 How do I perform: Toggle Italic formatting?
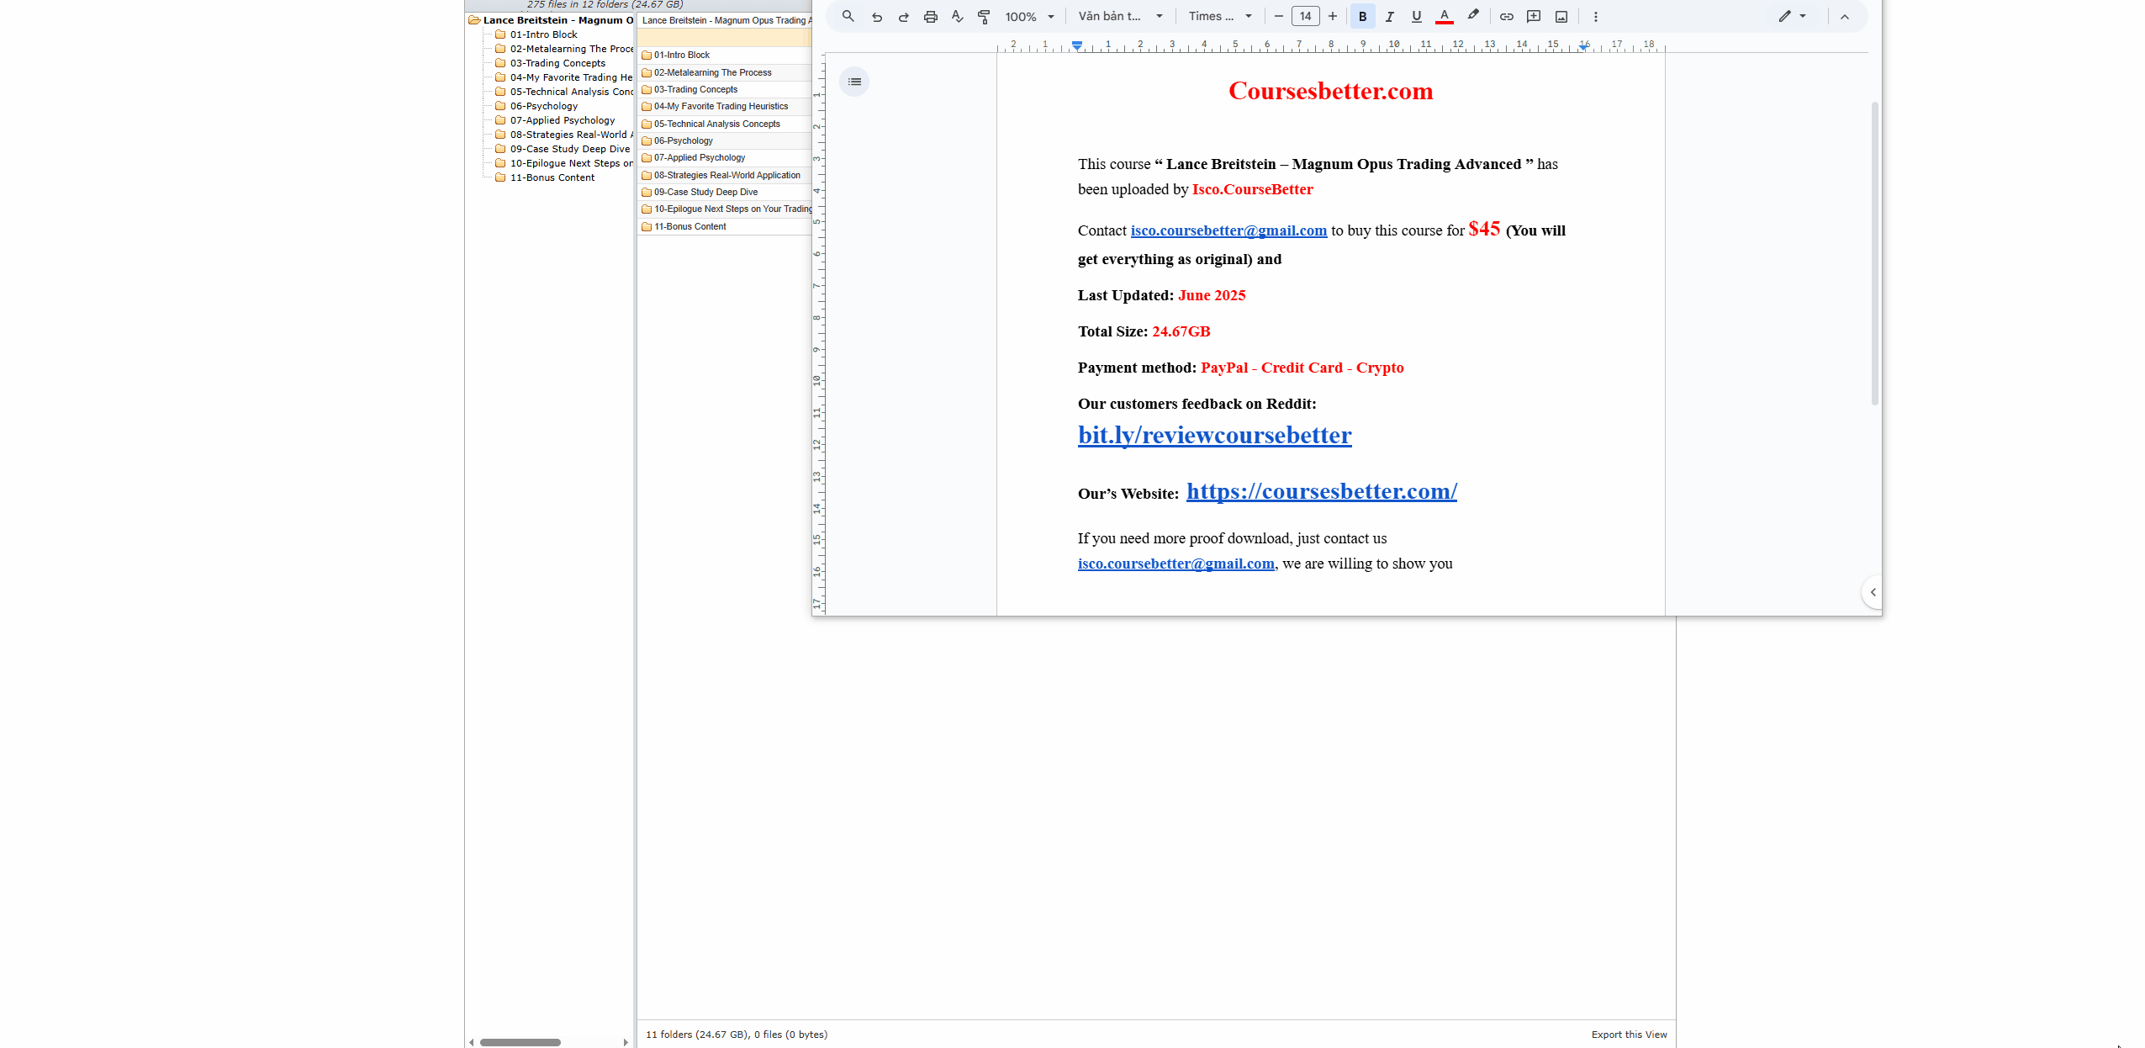1389,17
